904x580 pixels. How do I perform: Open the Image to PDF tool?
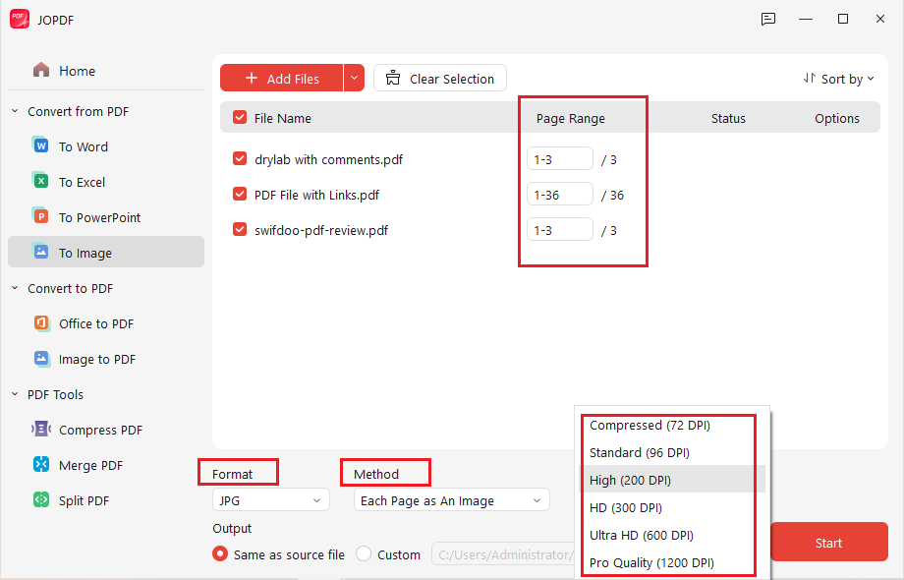[106, 359]
